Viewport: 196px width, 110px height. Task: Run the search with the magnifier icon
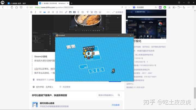(156, 7)
